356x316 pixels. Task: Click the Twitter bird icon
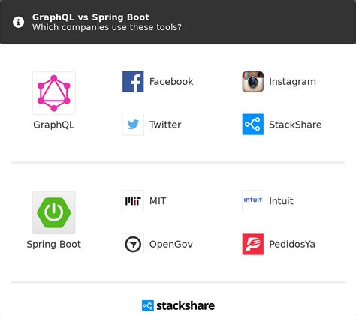coord(133,125)
